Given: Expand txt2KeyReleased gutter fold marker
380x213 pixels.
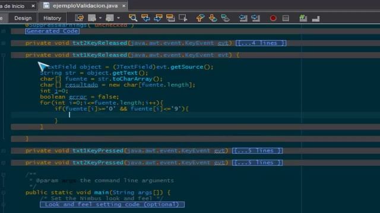Looking at the screenshot, I should [x=4, y=43].
